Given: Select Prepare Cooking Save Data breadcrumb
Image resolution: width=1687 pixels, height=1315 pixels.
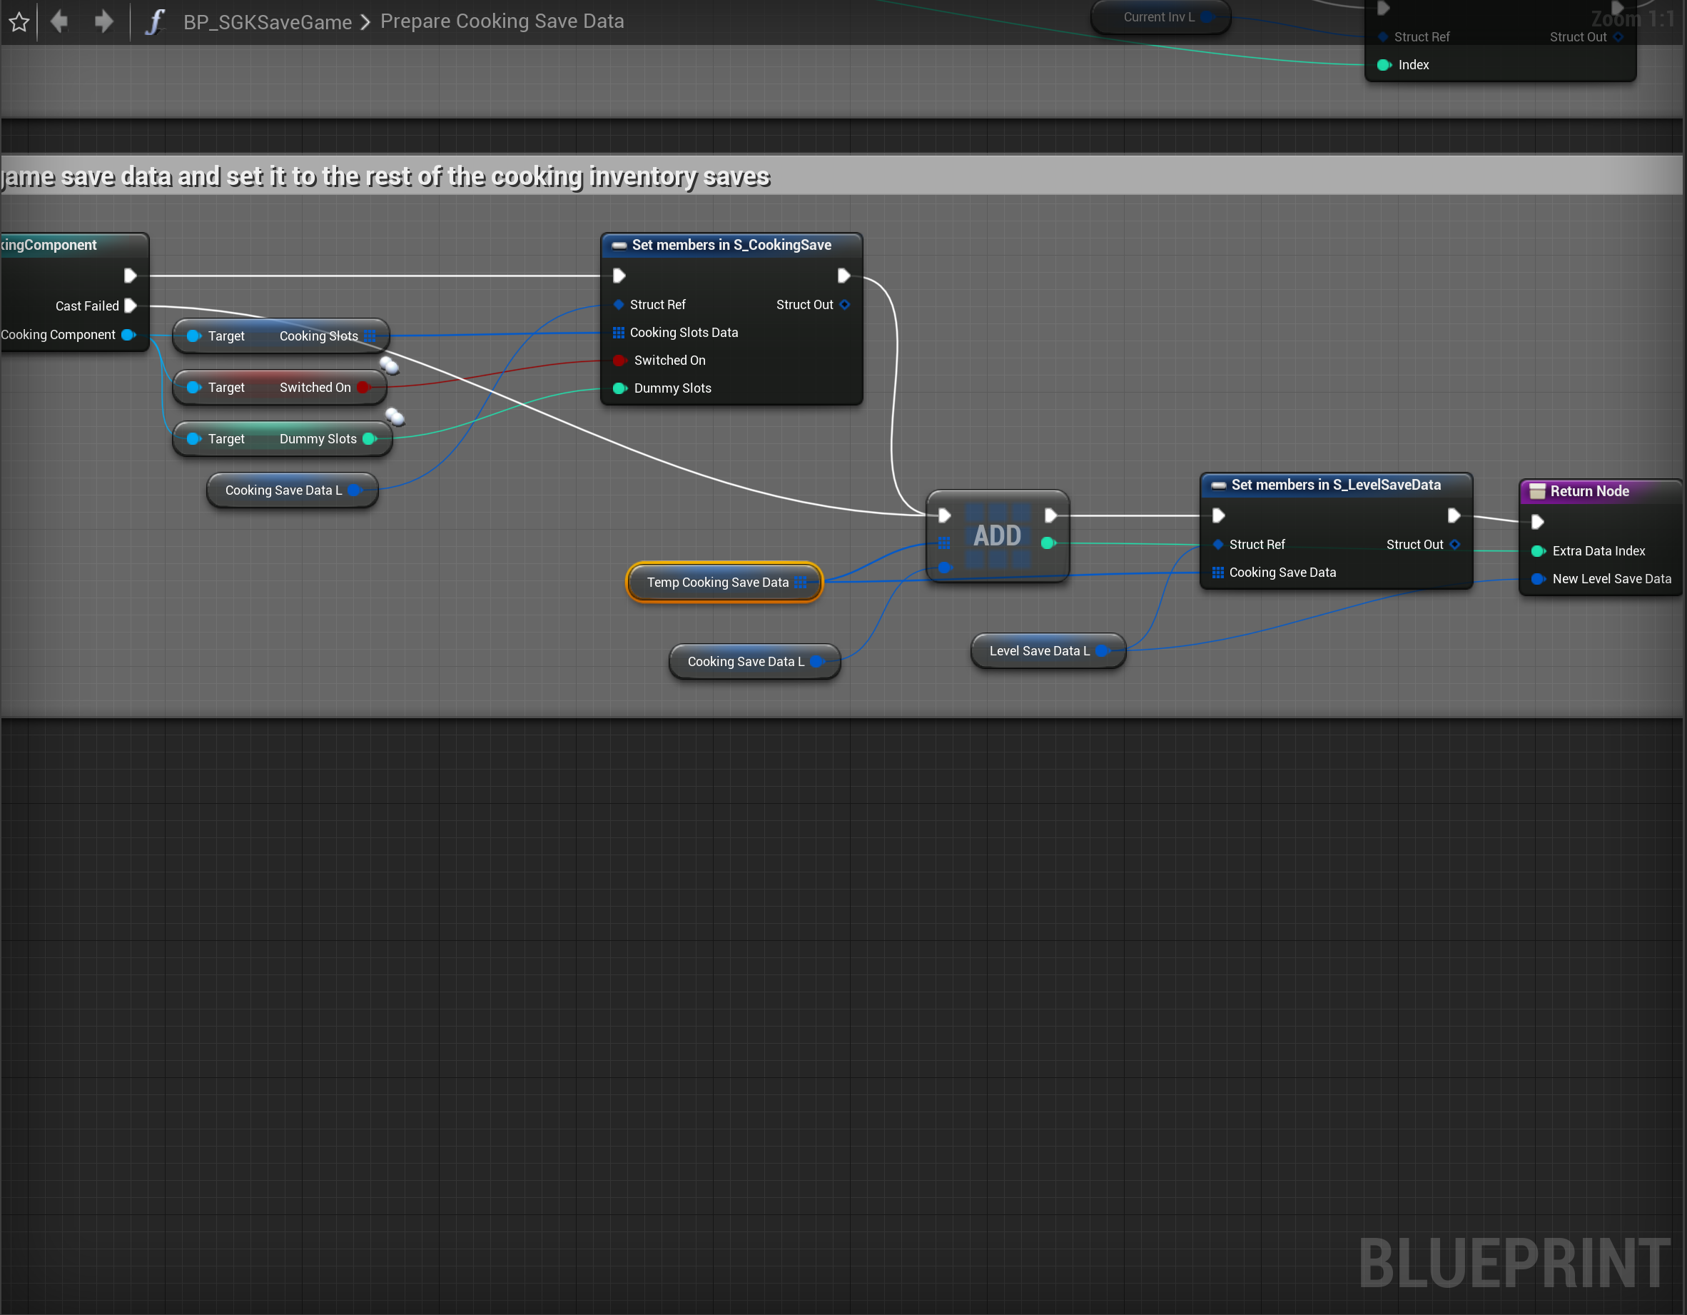Looking at the screenshot, I should click(501, 21).
